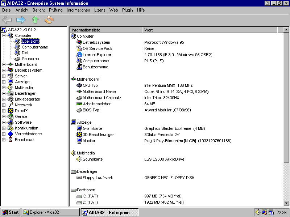Click the 3D-Beschleuniger icon

tap(79, 135)
